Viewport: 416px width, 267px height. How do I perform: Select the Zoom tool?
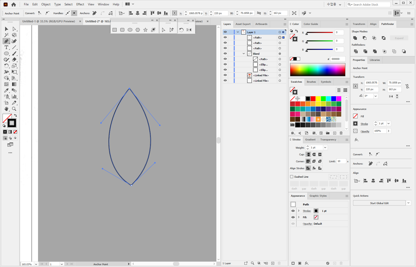pyautogui.click(x=14, y=109)
